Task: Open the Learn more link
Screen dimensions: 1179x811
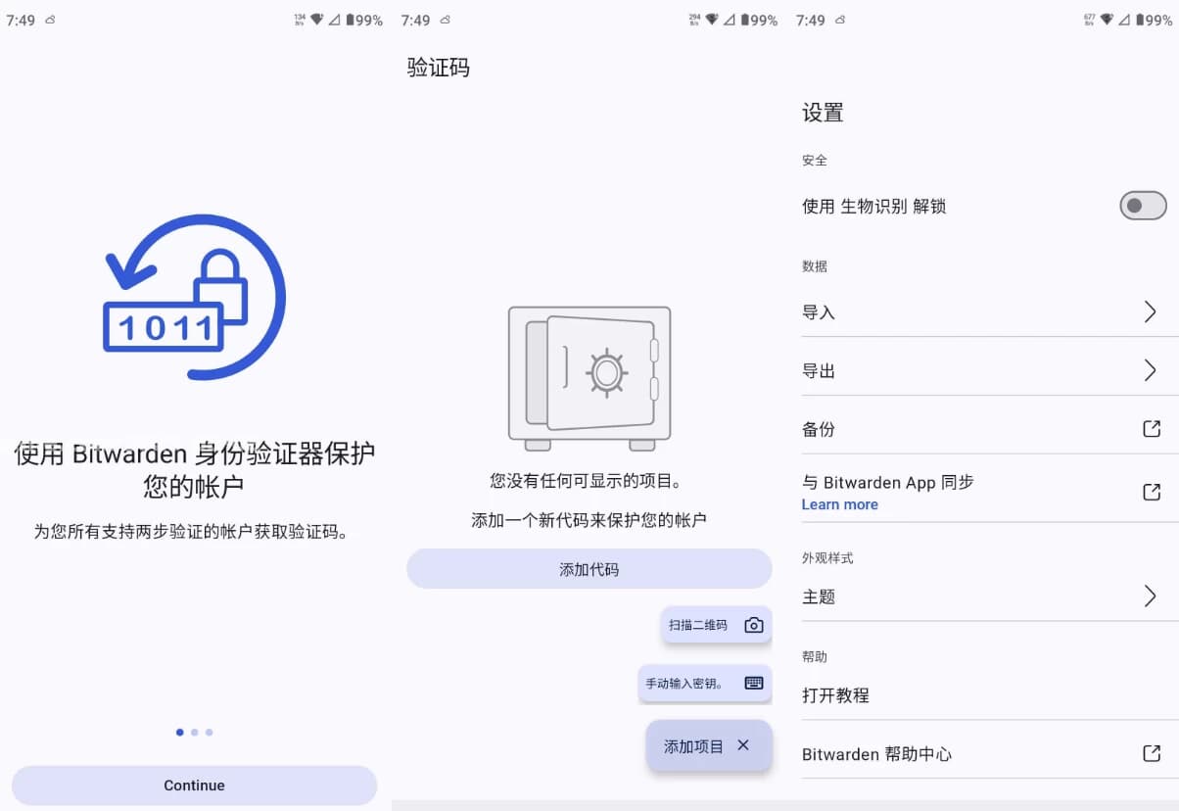Action: pyautogui.click(x=839, y=504)
